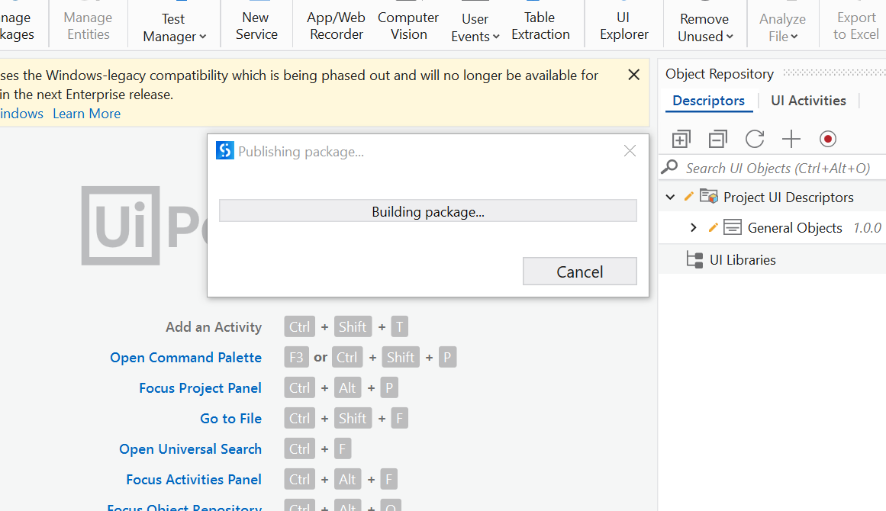Click the UI Libraries tree icon

[x=694, y=260]
